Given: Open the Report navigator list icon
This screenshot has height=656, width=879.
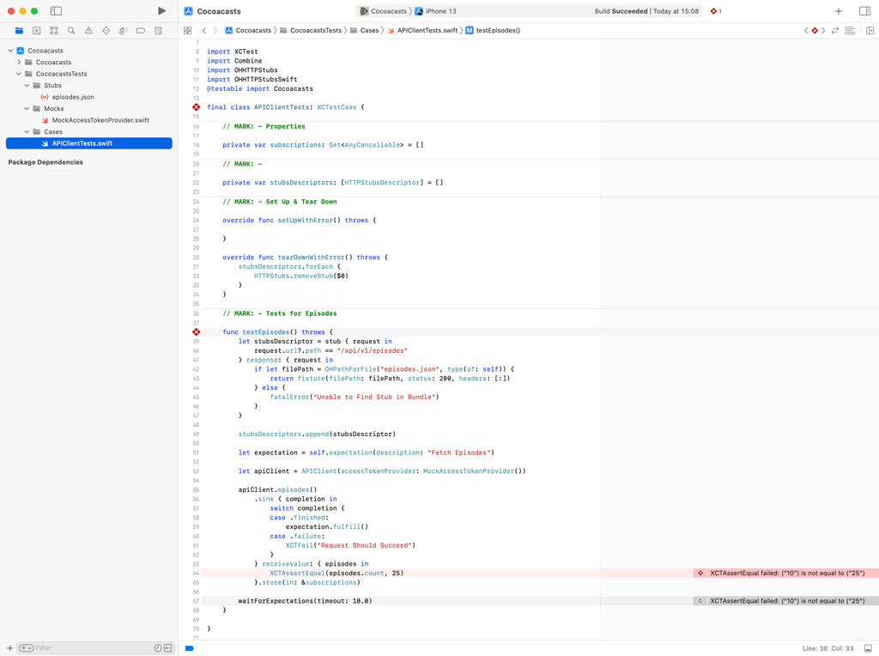Looking at the screenshot, I should click(x=158, y=30).
